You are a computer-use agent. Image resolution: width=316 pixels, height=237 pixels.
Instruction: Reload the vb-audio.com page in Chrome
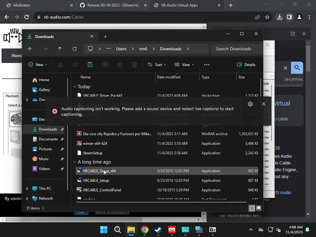(x=27, y=17)
